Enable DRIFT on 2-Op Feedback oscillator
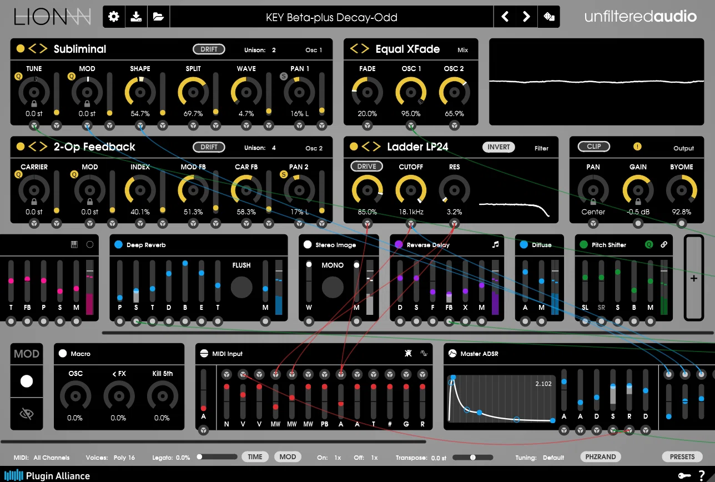The image size is (715, 482). (209, 147)
